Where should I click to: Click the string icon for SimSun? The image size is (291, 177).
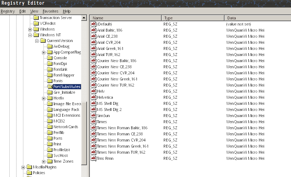tap(93, 116)
